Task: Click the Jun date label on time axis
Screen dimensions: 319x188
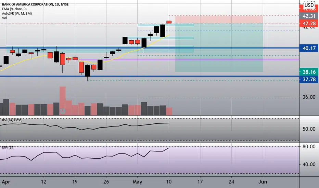Action: 263,182
